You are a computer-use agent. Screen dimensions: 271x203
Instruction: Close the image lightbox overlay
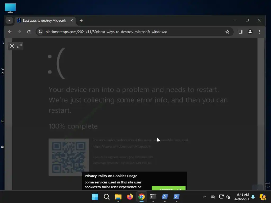coord(12,46)
